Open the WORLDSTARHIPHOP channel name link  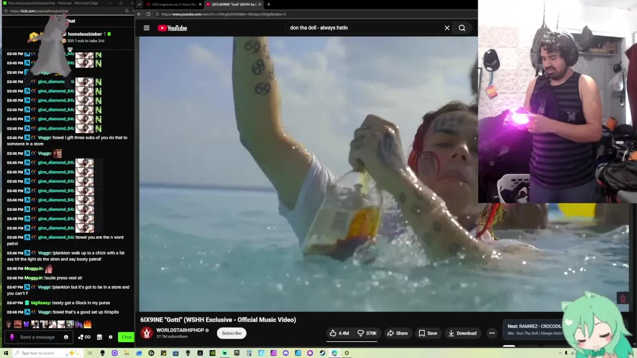coord(180,330)
